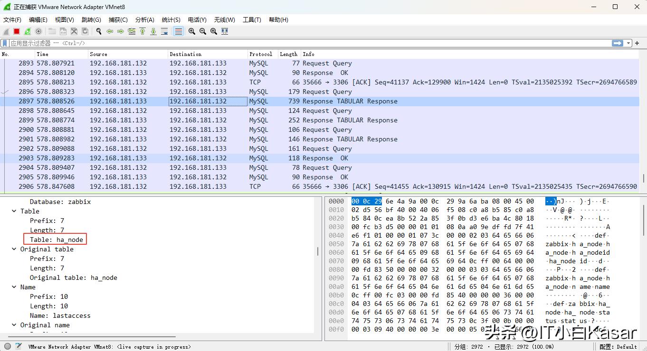This screenshot has width=647, height=351.
Task: Sort packets by Protocol column header
Action: (263, 54)
